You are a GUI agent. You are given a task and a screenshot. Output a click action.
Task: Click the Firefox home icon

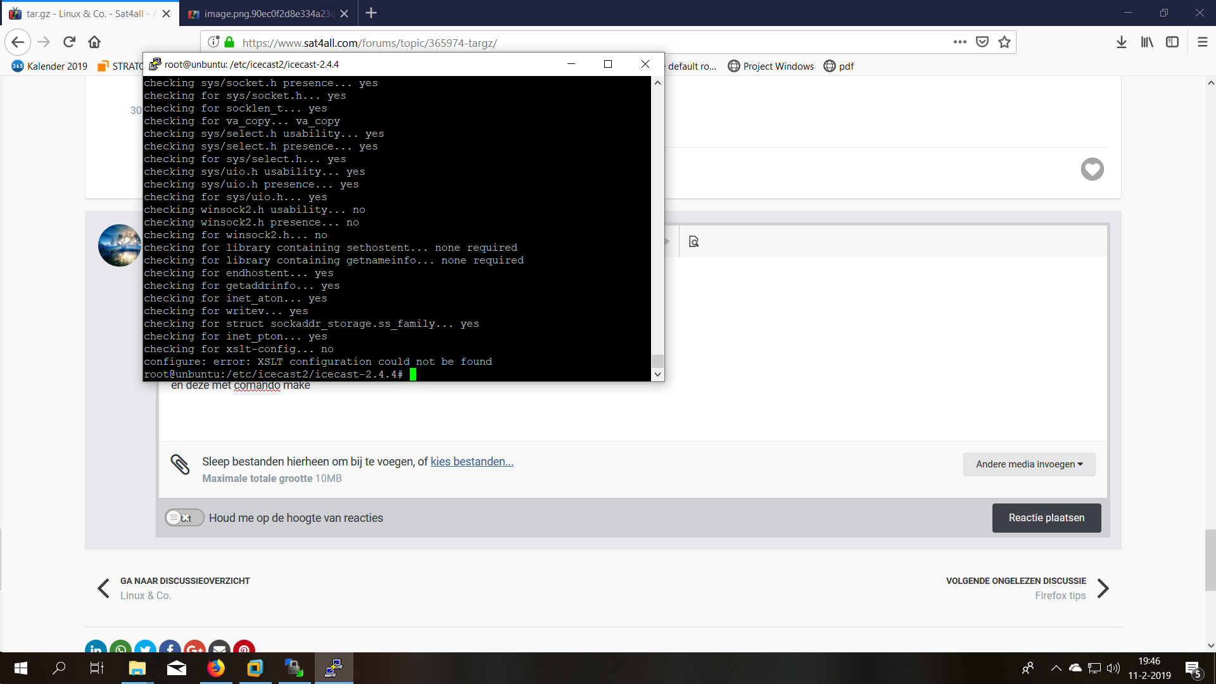point(94,42)
